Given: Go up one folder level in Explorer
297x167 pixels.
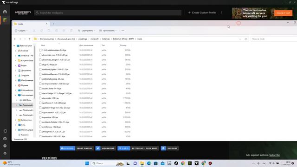Looking at the screenshot, I should coord(29,39).
